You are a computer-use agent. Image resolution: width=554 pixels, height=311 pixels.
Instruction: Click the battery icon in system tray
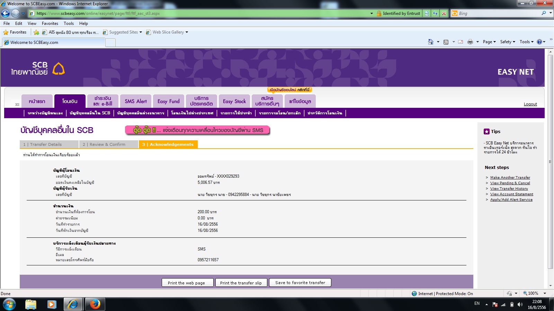tap(512, 304)
